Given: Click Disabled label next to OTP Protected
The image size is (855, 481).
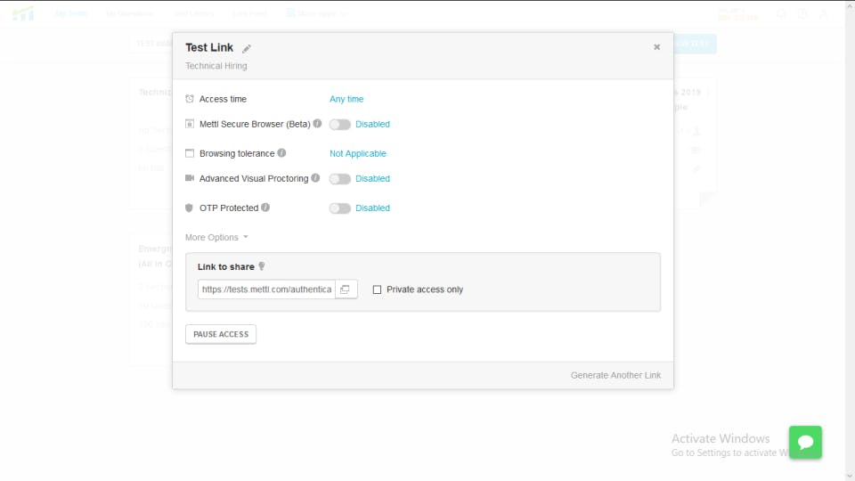Looking at the screenshot, I should pos(372,208).
